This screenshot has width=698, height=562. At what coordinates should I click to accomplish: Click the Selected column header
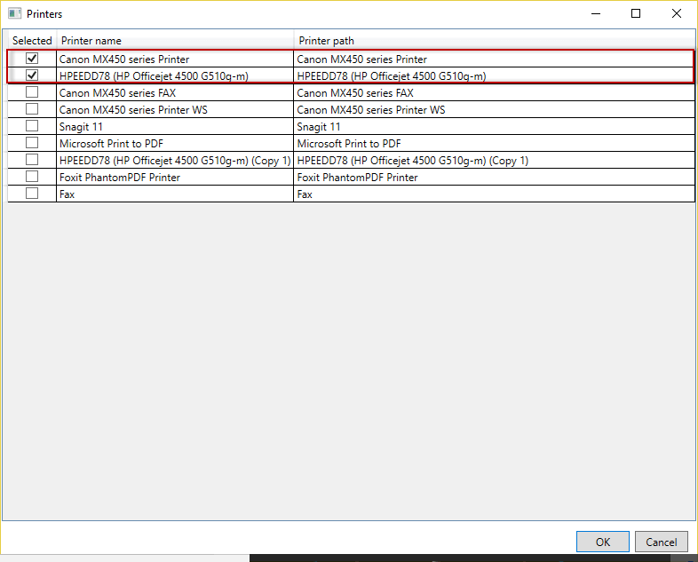tap(32, 41)
